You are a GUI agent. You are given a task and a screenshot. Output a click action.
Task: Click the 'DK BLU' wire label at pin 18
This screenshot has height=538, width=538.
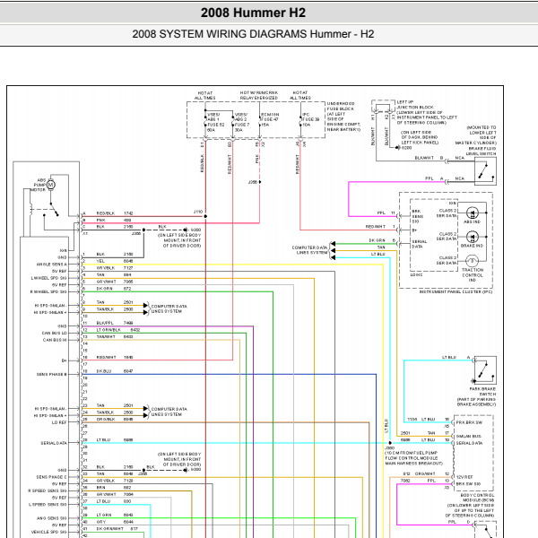point(104,371)
